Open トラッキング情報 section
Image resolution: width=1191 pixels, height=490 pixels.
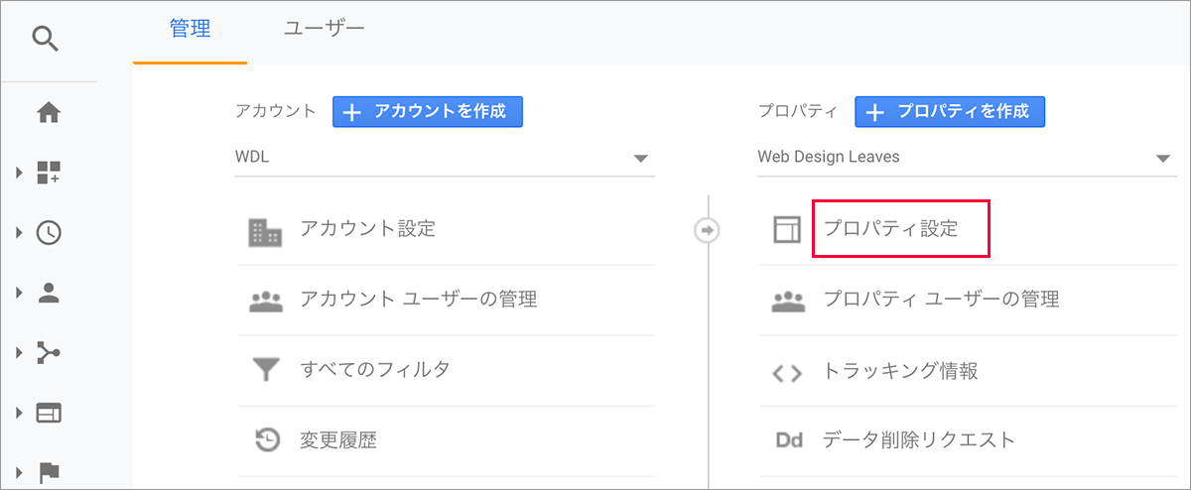(900, 371)
